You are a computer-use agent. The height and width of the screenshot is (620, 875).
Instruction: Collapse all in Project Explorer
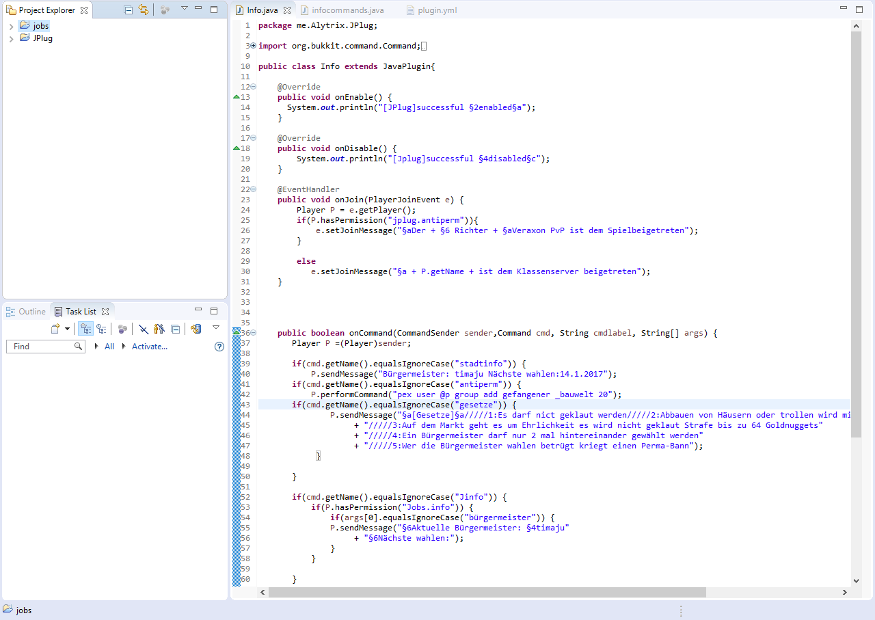coord(129,10)
